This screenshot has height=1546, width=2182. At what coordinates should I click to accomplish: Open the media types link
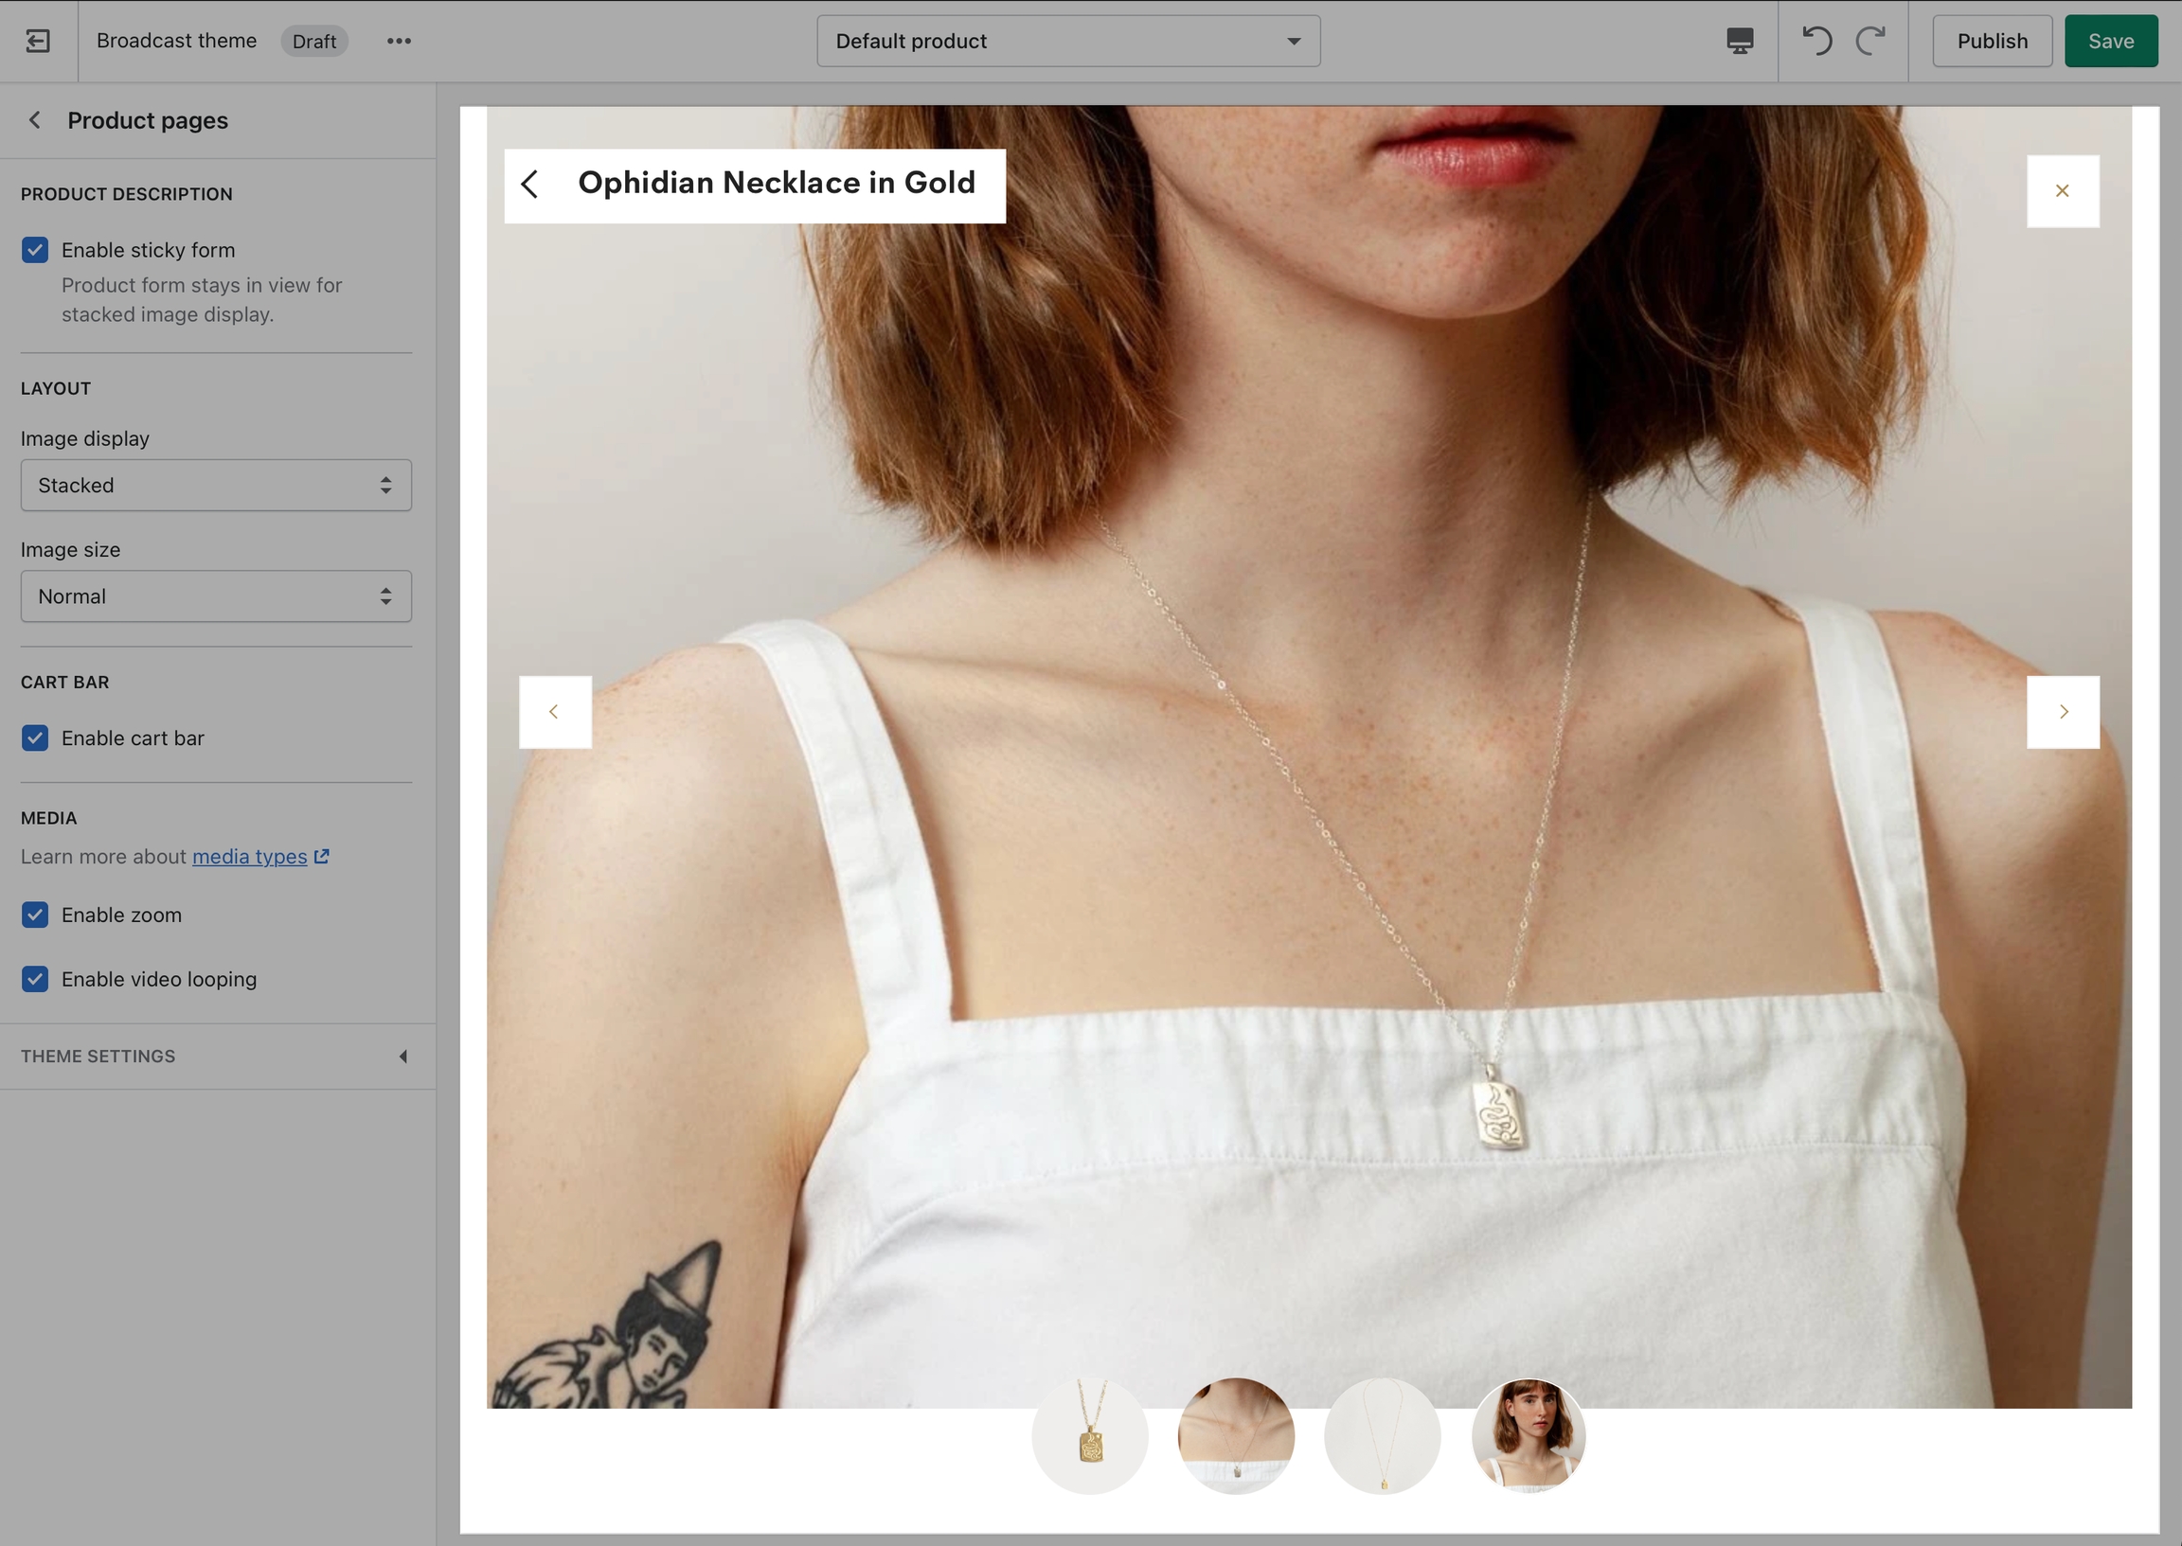[x=249, y=857]
